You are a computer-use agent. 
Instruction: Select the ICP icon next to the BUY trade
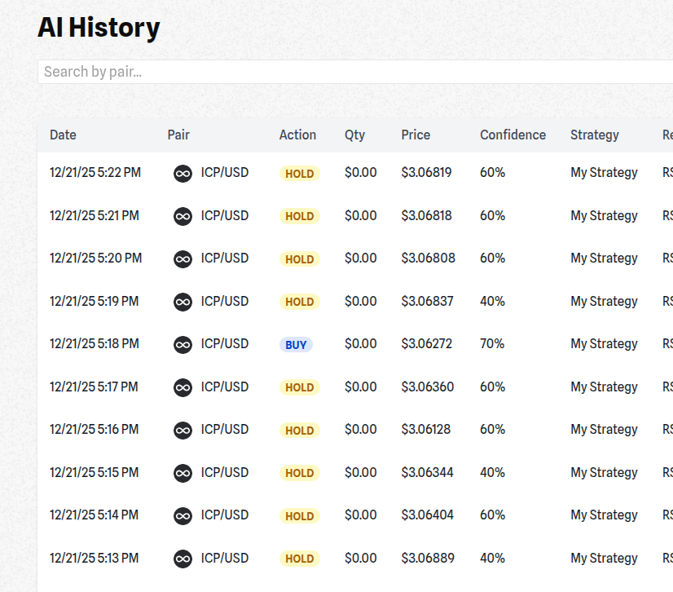pos(183,344)
